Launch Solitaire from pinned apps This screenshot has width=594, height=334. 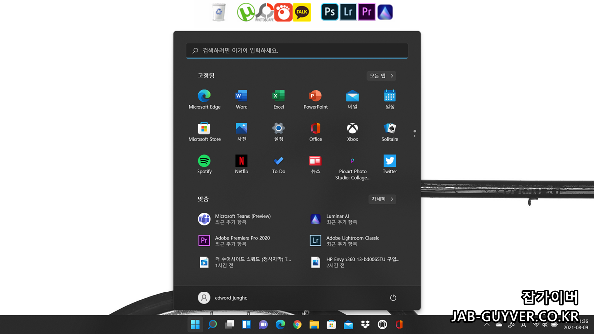390,132
